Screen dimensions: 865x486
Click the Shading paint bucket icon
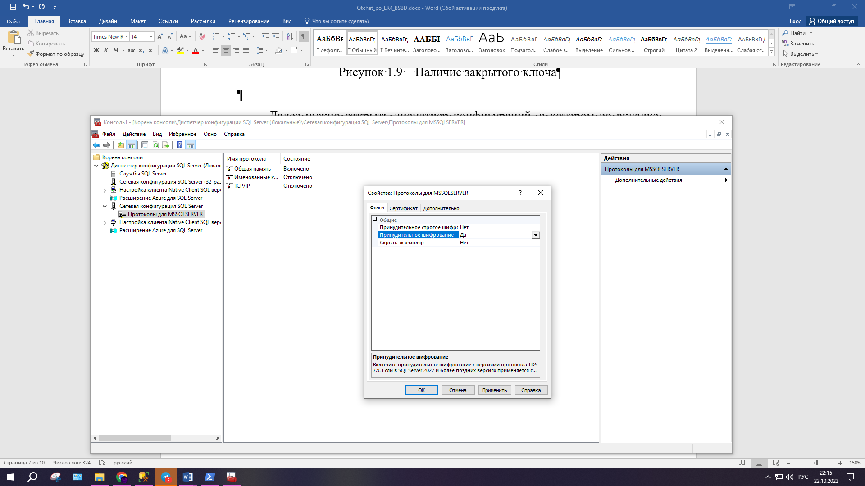tap(279, 50)
